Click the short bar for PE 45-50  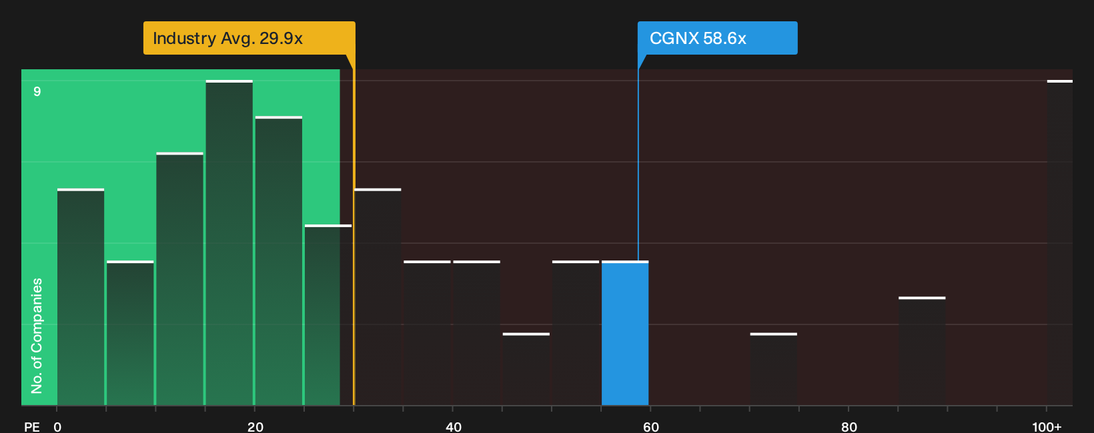coord(526,369)
